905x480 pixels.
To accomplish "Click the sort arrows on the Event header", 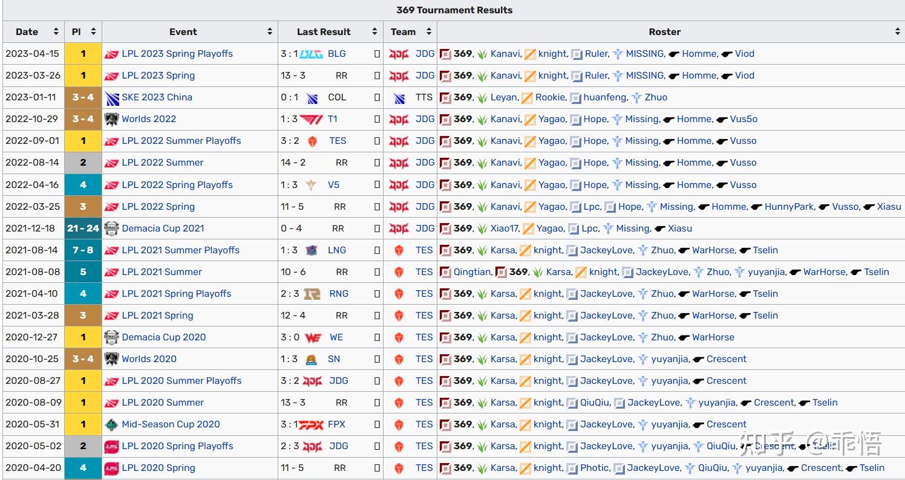I will tap(270, 31).
